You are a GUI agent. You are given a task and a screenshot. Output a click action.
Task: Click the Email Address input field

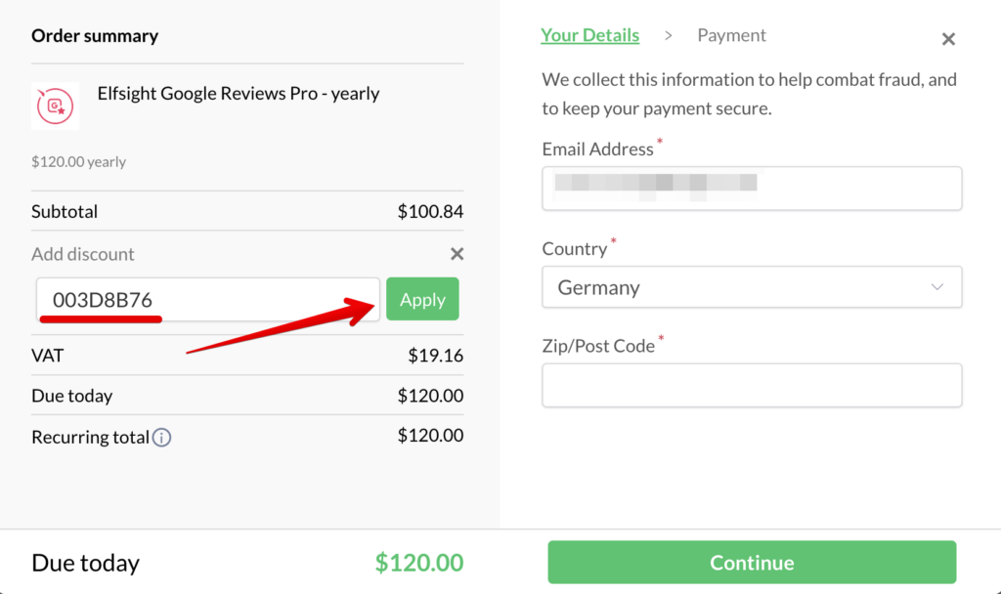[x=752, y=188]
